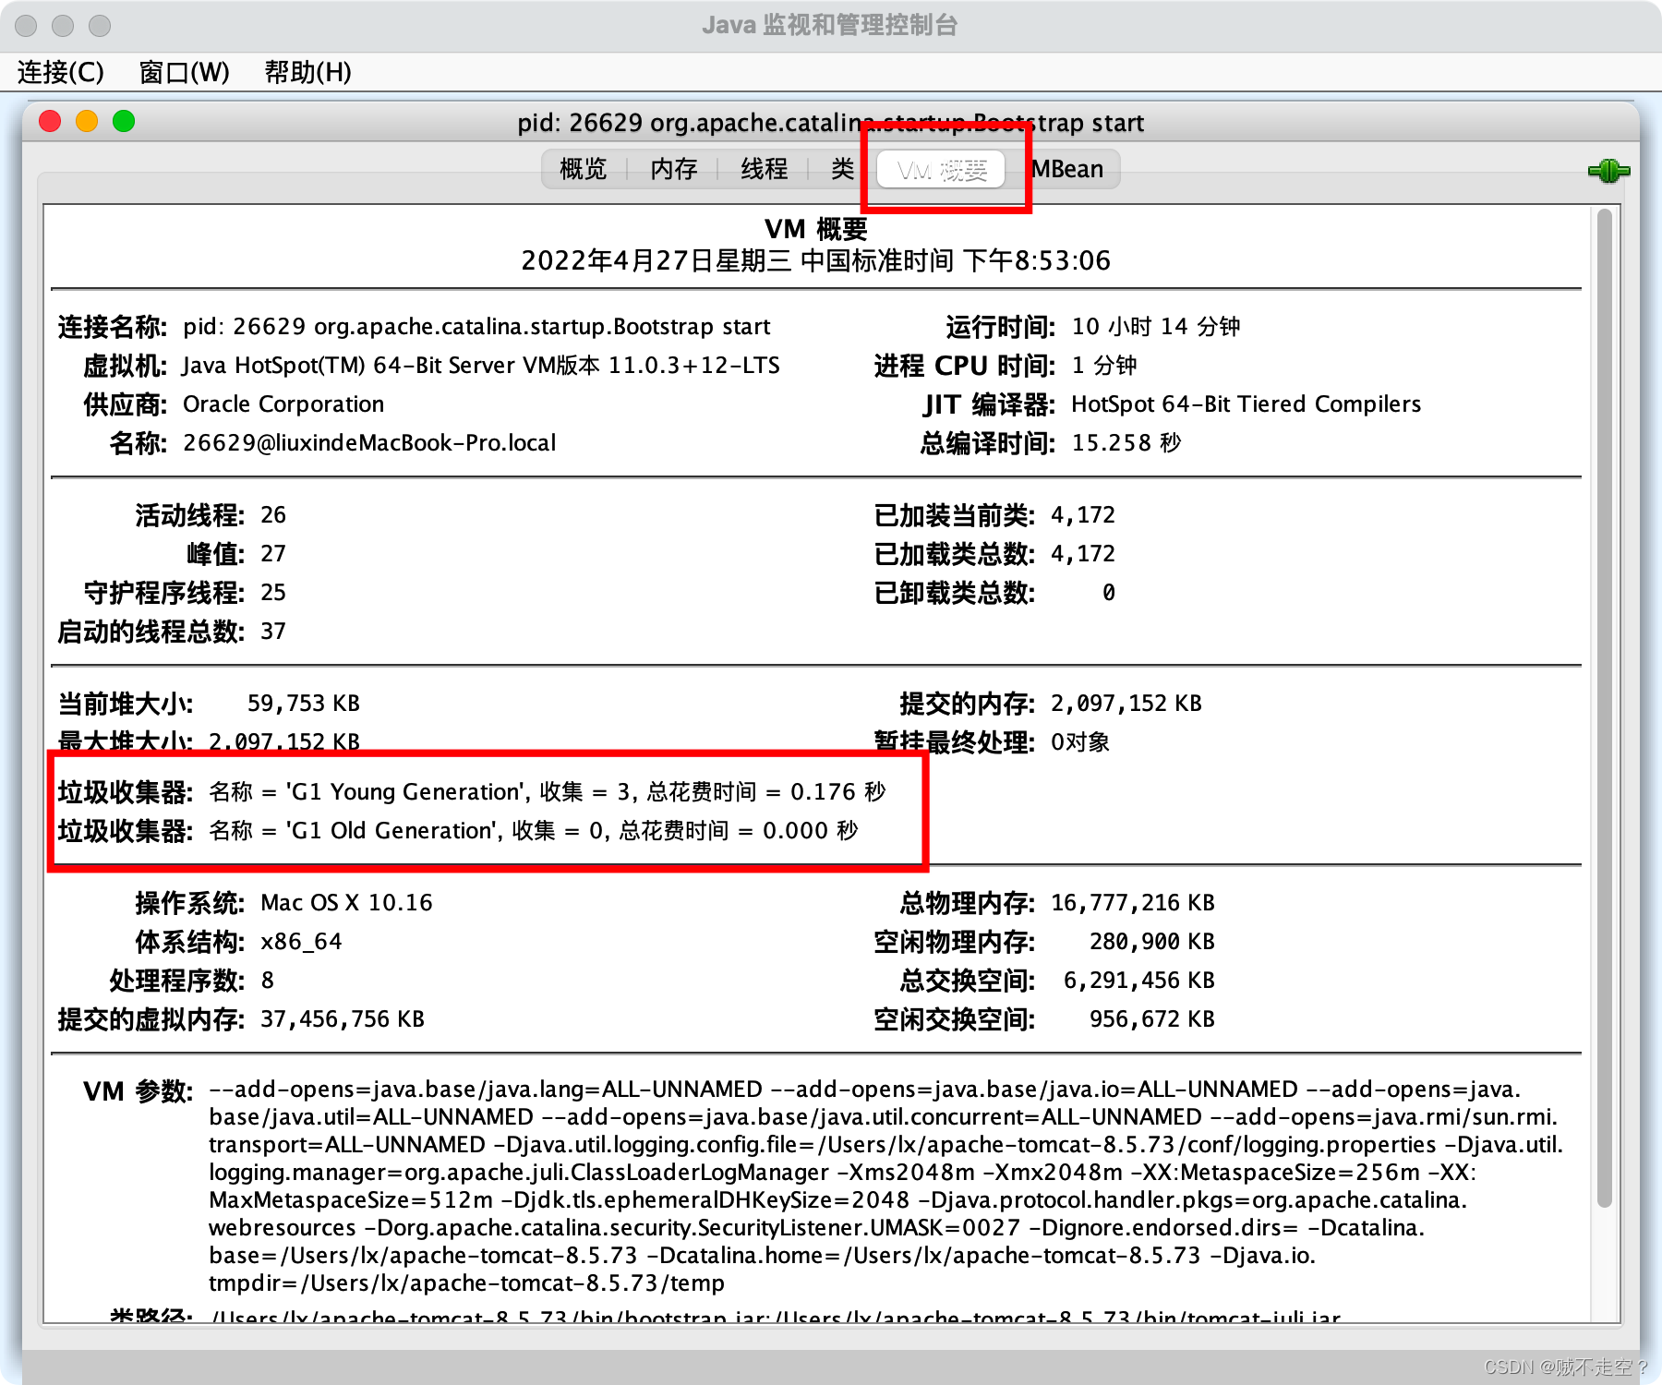Click 已加载类总数 value 4,172
Screen dimensions: 1662x1385
coord(1083,554)
